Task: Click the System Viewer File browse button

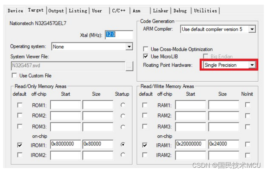Action: (x=129, y=66)
